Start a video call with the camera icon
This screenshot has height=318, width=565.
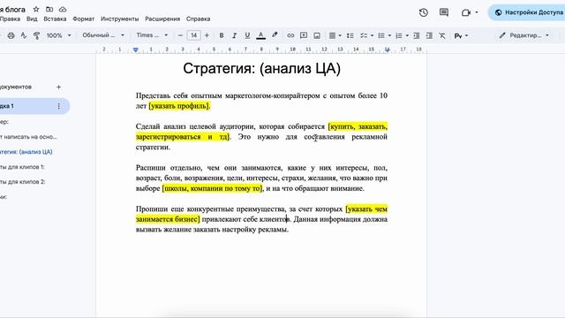pyautogui.click(x=466, y=12)
